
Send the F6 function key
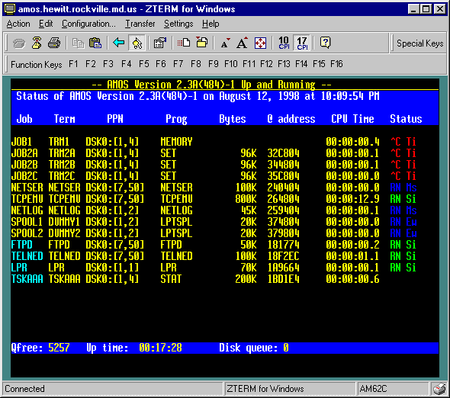pyautogui.click(x=161, y=64)
